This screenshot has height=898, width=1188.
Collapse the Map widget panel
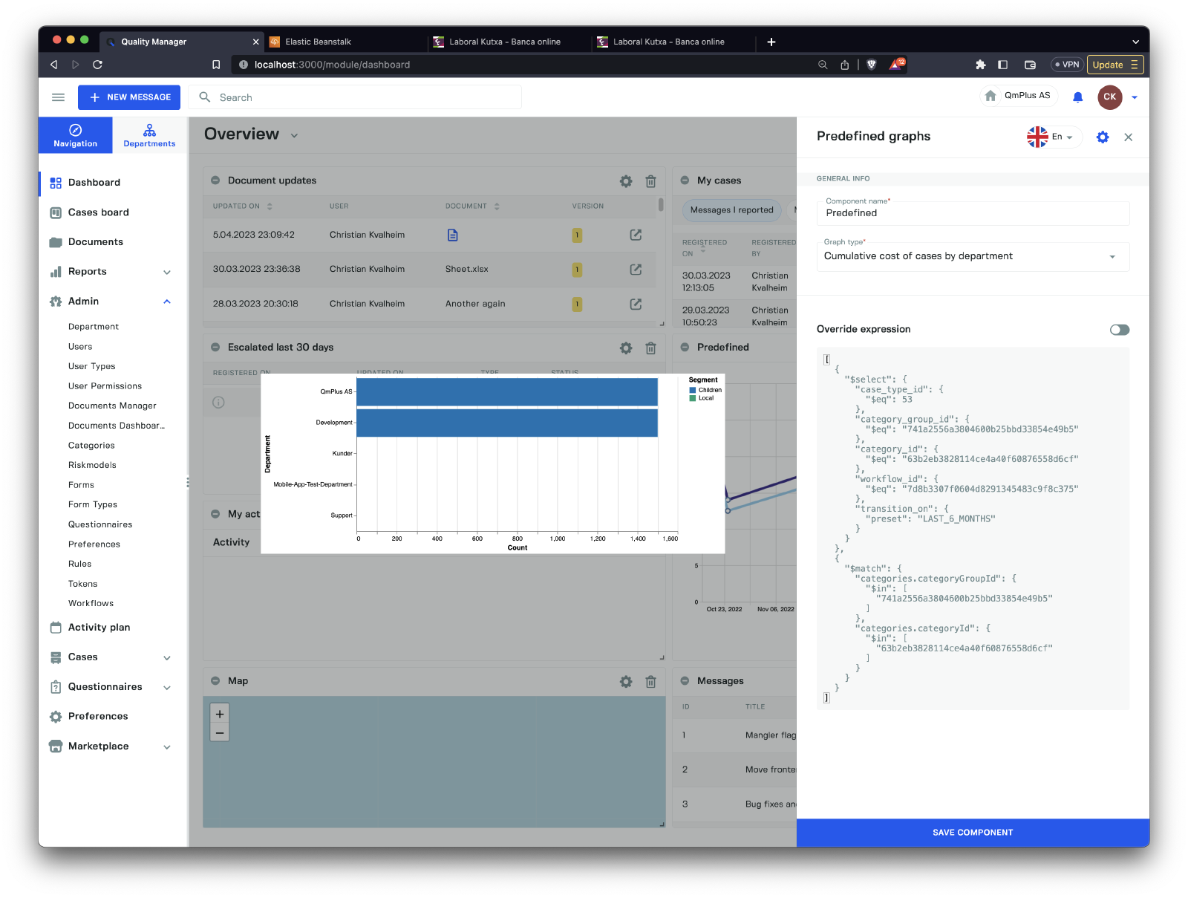(x=215, y=681)
